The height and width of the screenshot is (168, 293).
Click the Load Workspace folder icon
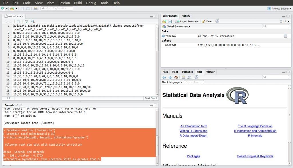tap(164, 21)
